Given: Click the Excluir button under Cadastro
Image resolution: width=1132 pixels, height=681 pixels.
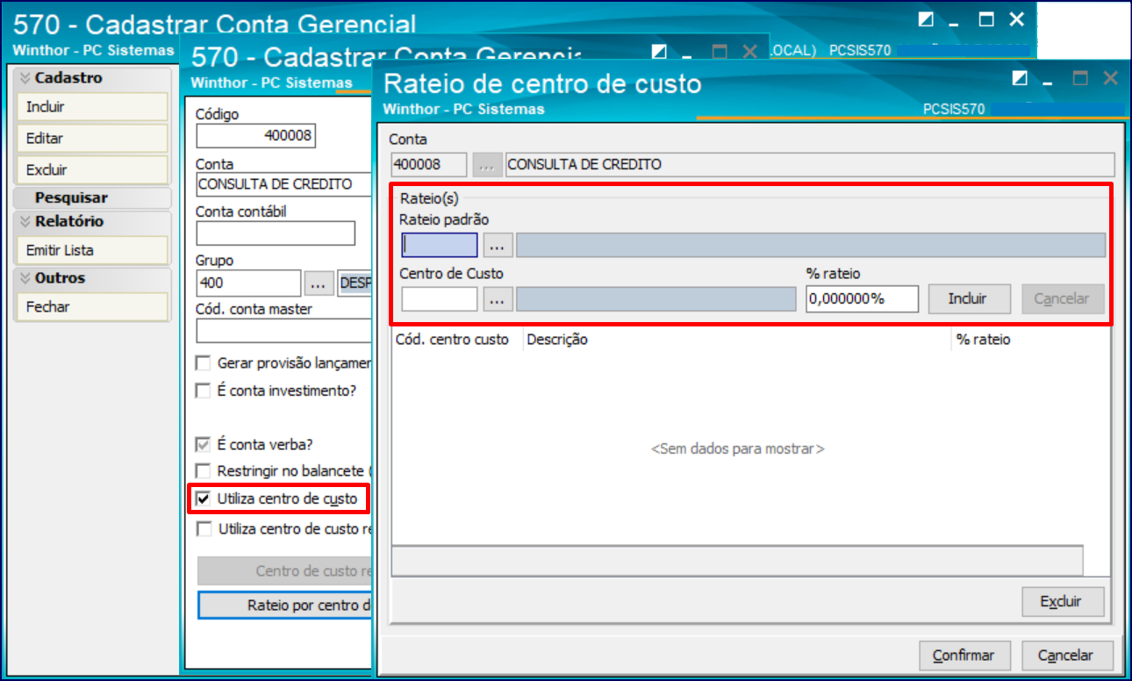Looking at the screenshot, I should point(92,170).
